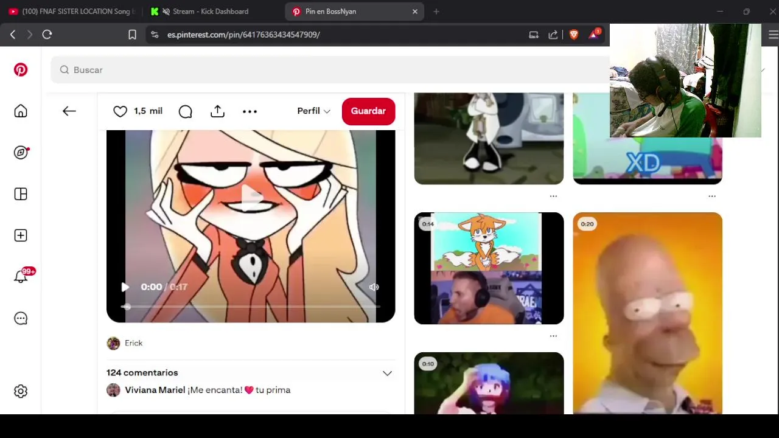Expand the 124 comentarios chevron
Image resolution: width=779 pixels, height=438 pixels.
pos(387,373)
